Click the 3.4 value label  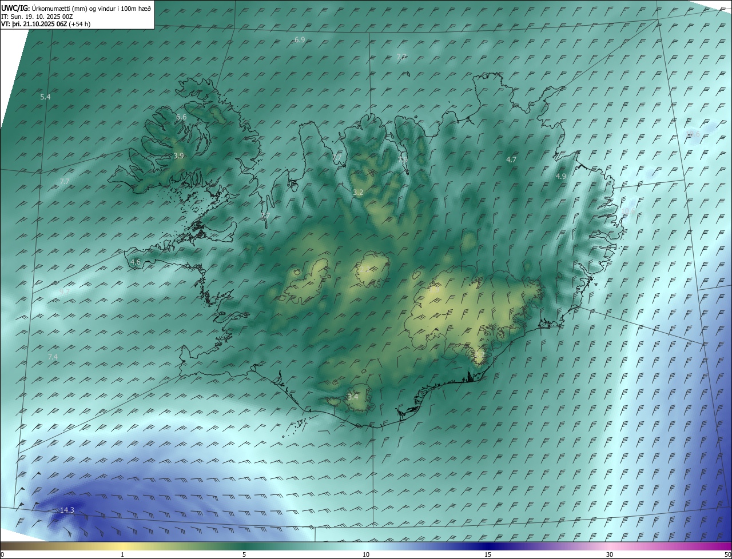pyautogui.click(x=353, y=397)
